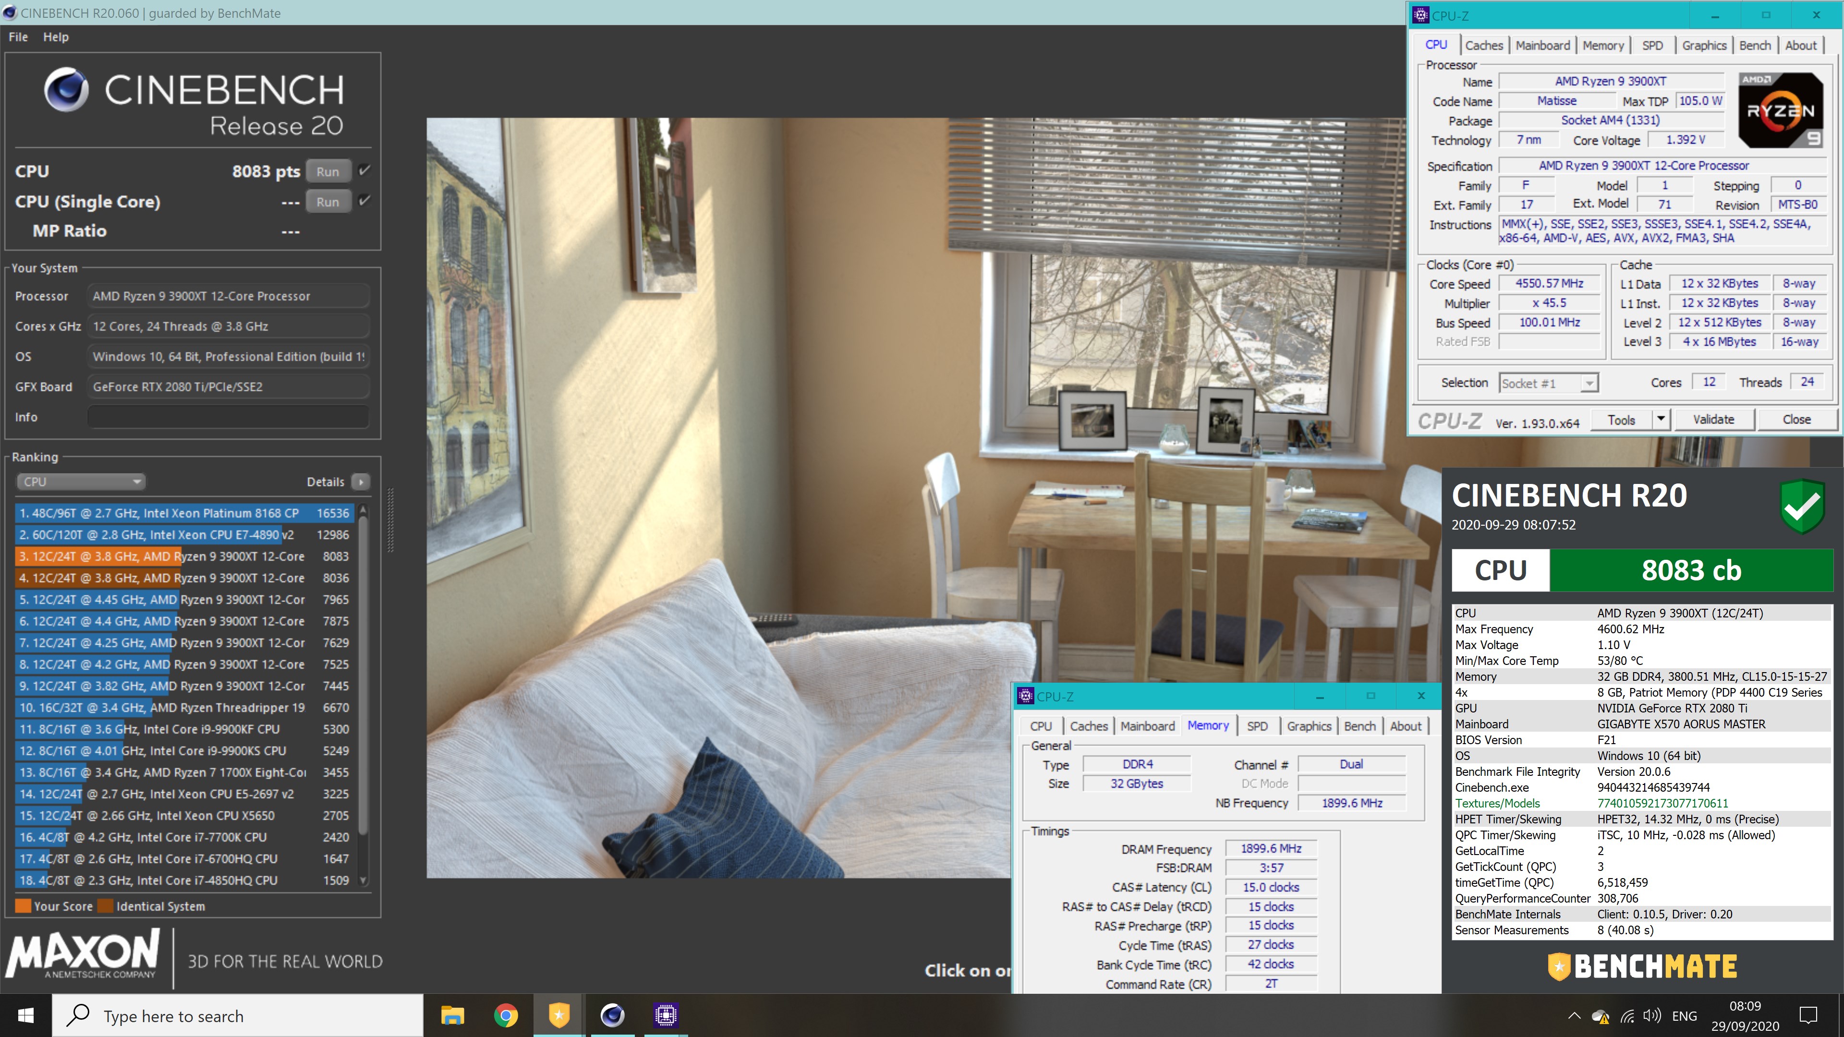The height and width of the screenshot is (1037, 1844).
Task: Open the Socket #1 selection dropdown
Action: coord(1548,384)
